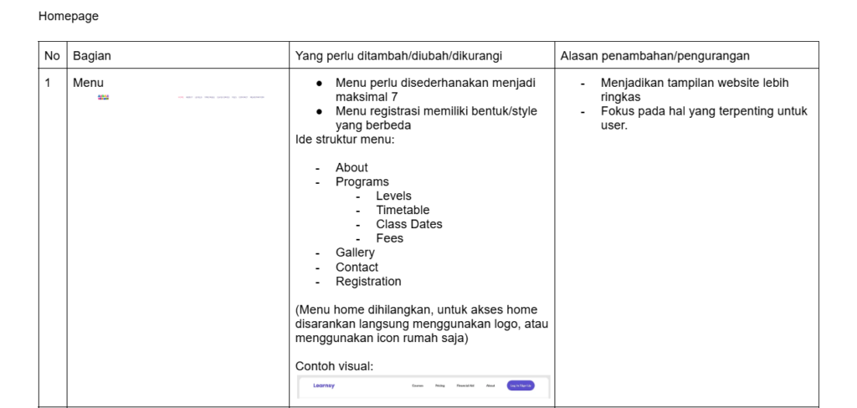Click the colorful logo in the Menu screenshot

point(103,97)
